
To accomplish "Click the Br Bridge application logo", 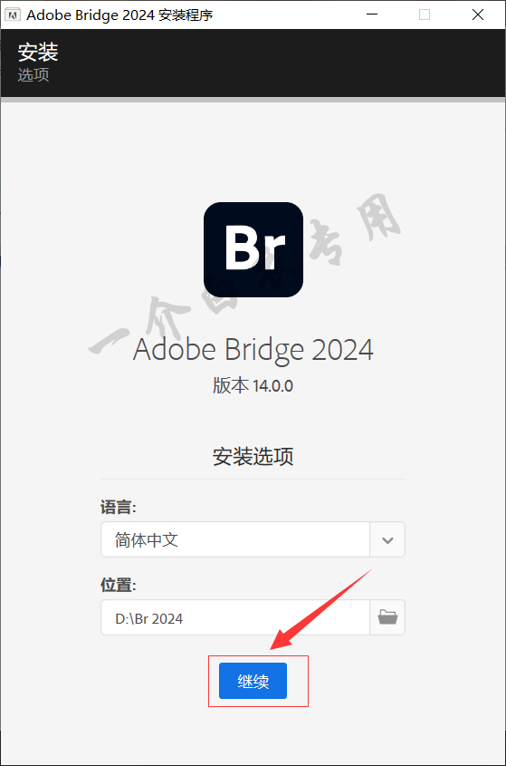I will tap(253, 249).
